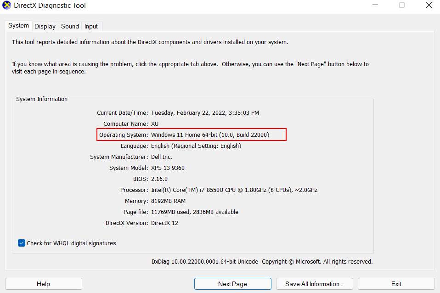Click the Memory 8192MB RAM text
Viewport: 440px width, 293px height.
click(x=168, y=201)
